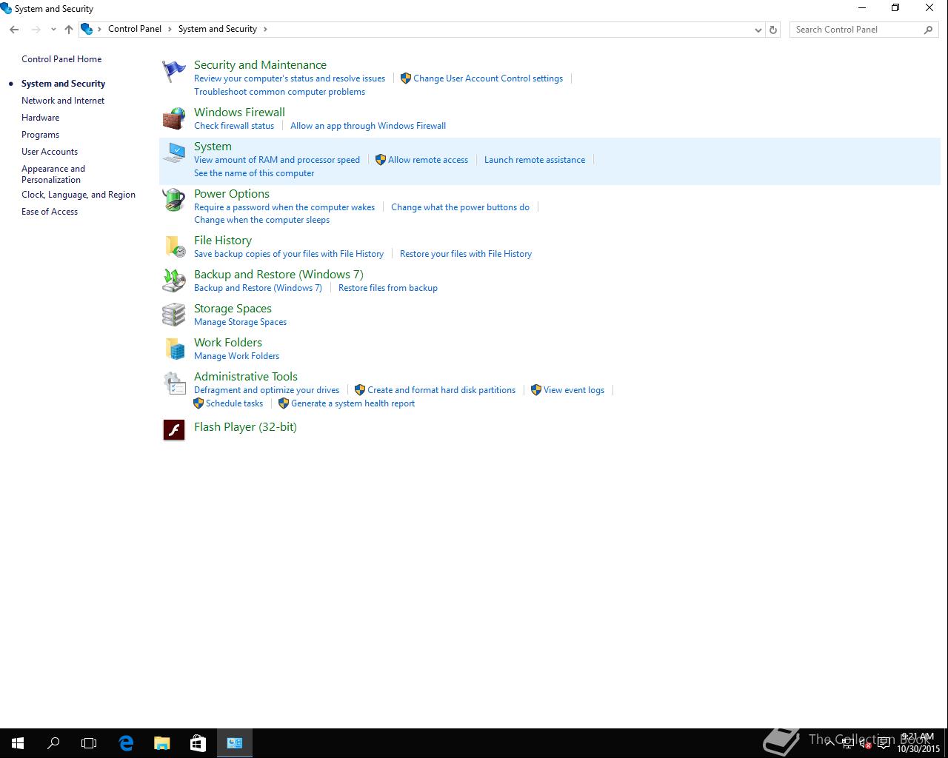The width and height of the screenshot is (948, 758).
Task: Click Allow remote access link
Action: click(428, 160)
